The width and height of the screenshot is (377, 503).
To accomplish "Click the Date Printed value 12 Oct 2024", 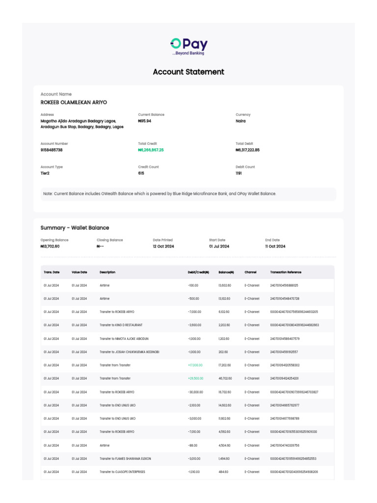I will (x=163, y=246).
